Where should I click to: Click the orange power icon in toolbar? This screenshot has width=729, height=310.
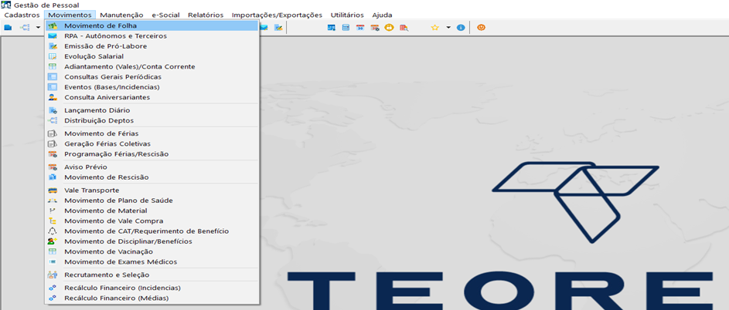(x=481, y=28)
